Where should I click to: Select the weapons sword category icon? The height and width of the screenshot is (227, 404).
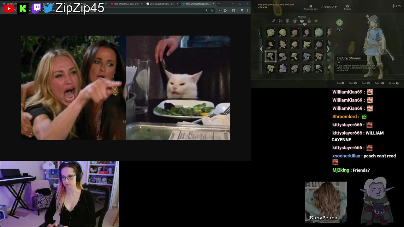pos(273,21)
